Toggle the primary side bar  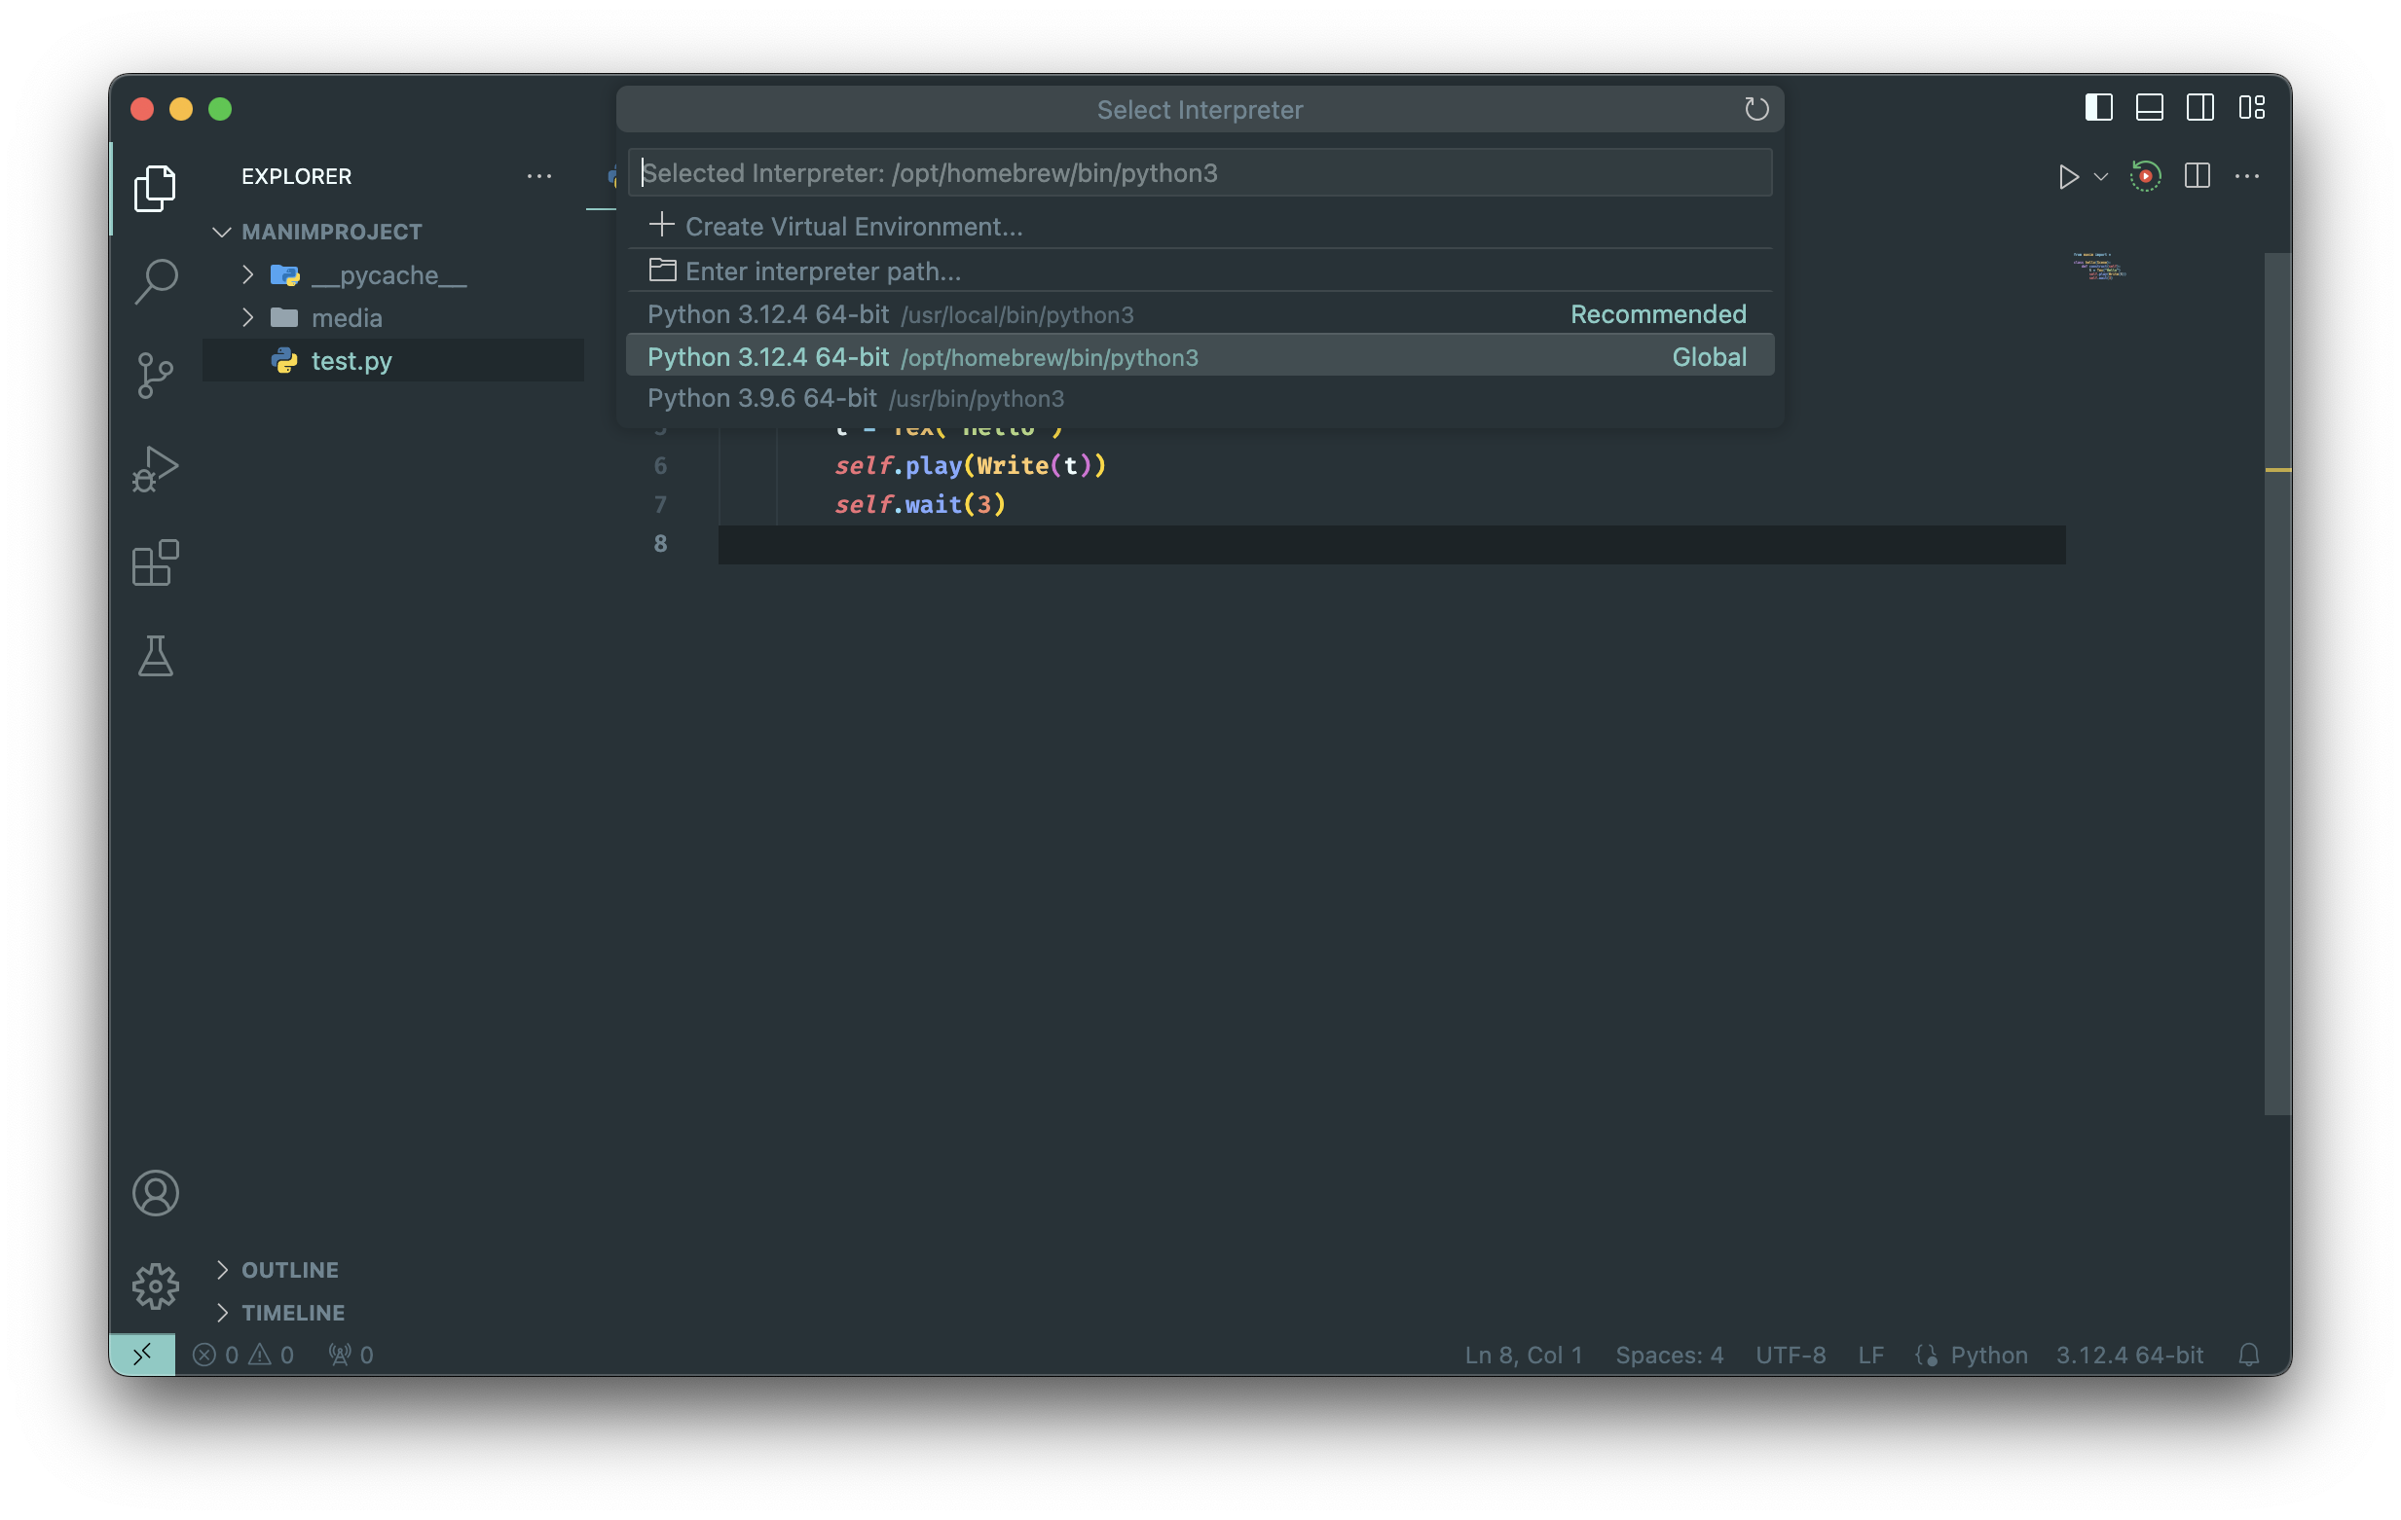pyautogui.click(x=2098, y=108)
